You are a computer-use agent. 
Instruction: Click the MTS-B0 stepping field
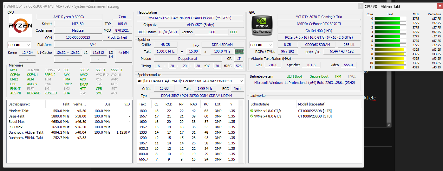pyautogui.click(x=78, y=24)
